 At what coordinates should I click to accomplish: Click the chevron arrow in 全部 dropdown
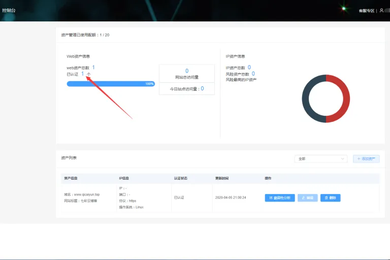[342, 159]
